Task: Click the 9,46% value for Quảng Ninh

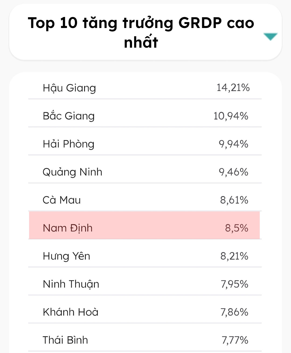Action: click(x=233, y=172)
